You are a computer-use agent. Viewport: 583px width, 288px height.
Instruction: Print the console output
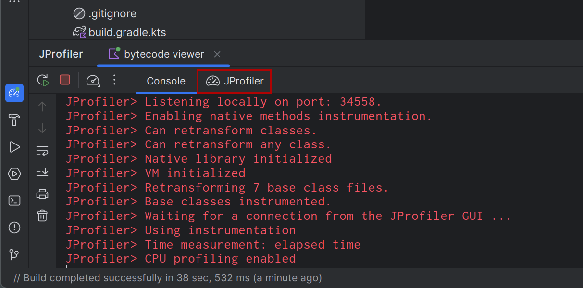click(42, 194)
